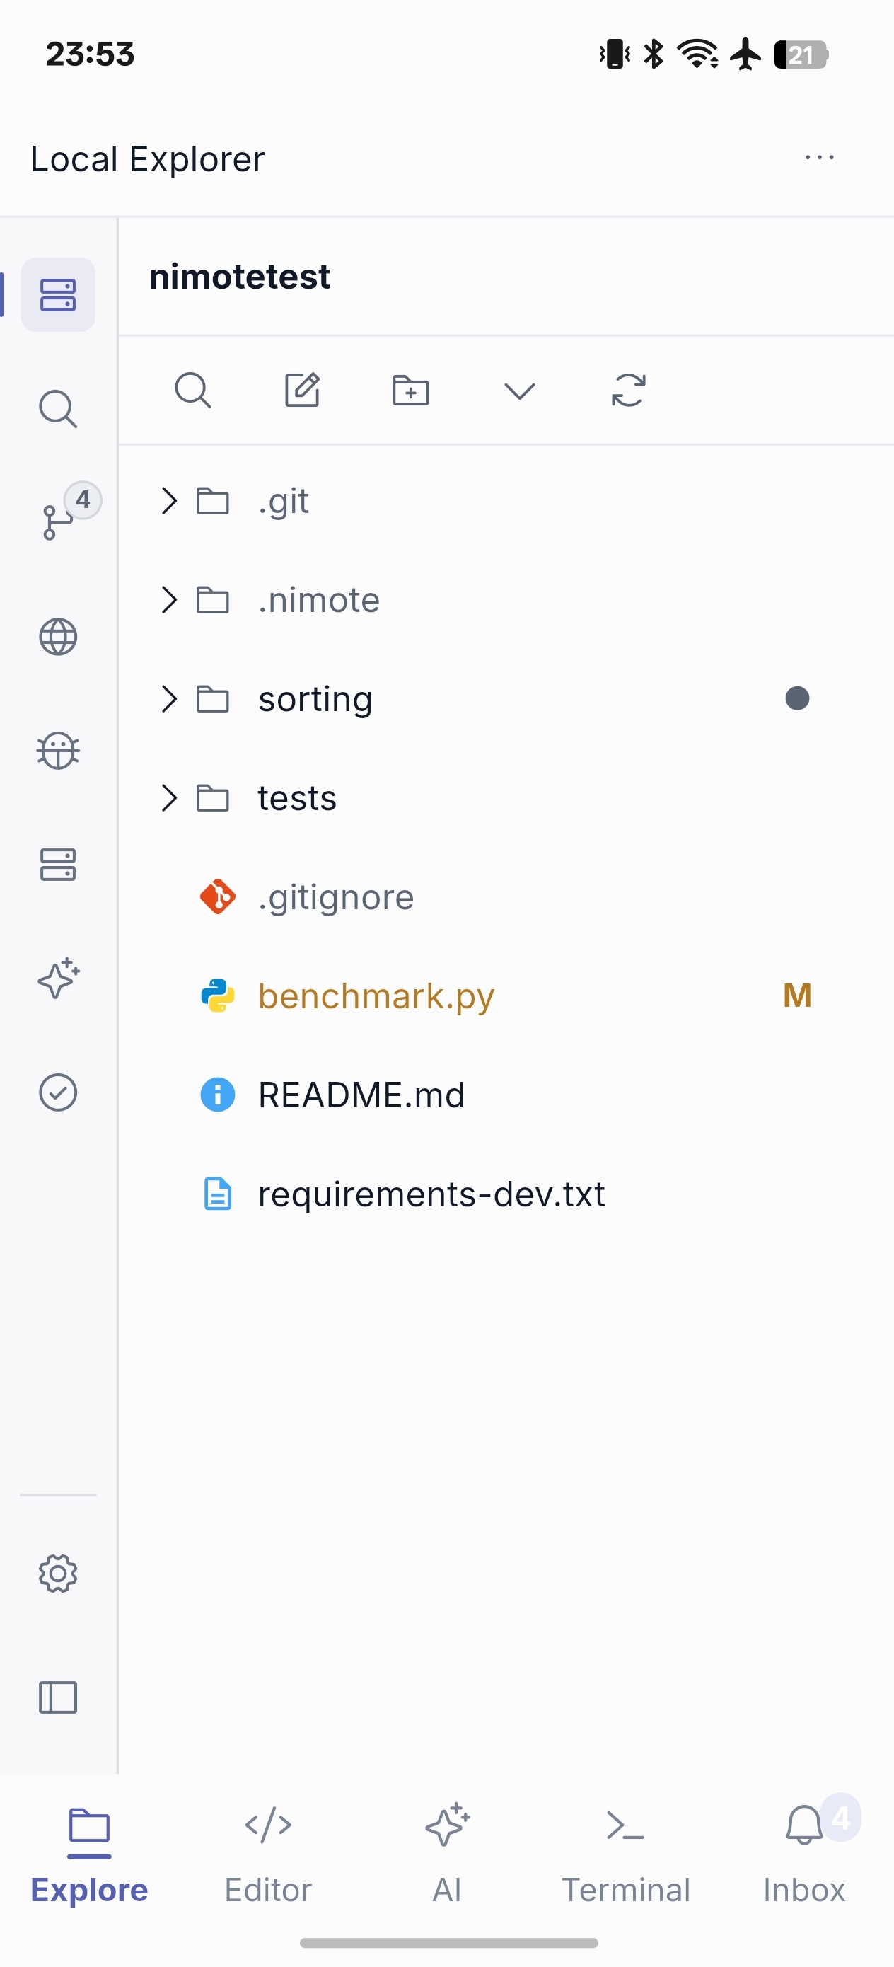Select the nimotetest project title
This screenshot has width=894, height=1967.
(240, 277)
